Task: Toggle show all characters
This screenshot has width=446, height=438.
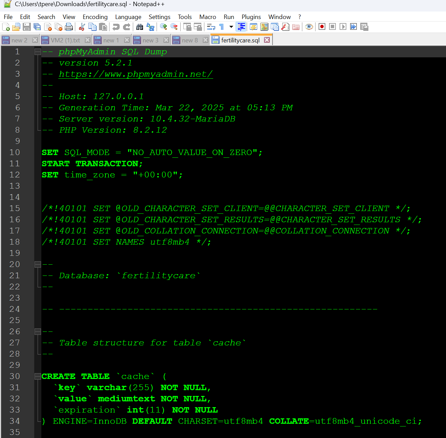Action: (x=221, y=27)
